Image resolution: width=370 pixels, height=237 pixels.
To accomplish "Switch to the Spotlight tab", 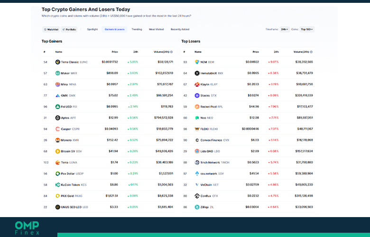I will [92, 29].
